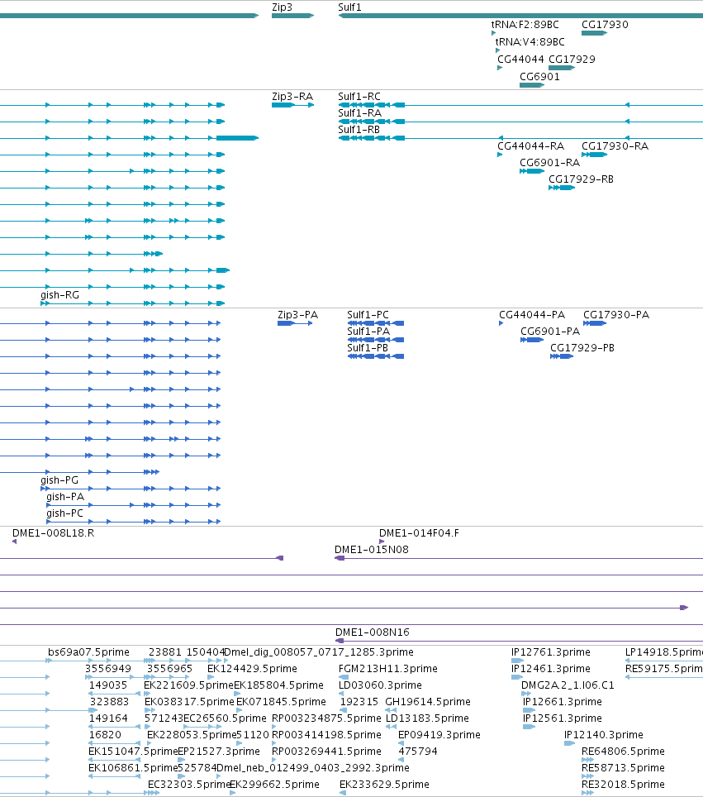Click EST EP09419.3prime
The image size is (703, 797).
point(439,734)
